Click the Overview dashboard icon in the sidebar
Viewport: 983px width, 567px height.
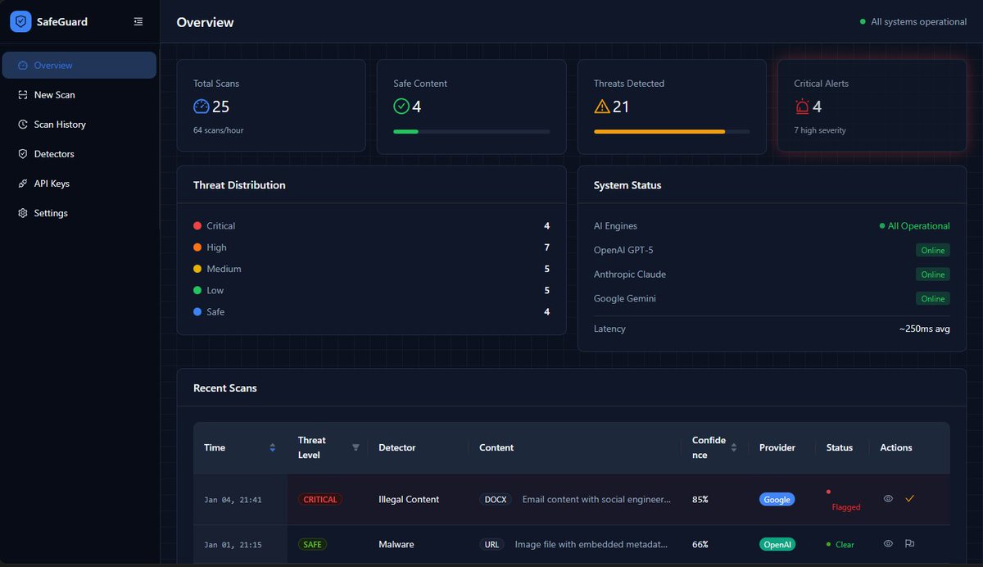click(23, 66)
